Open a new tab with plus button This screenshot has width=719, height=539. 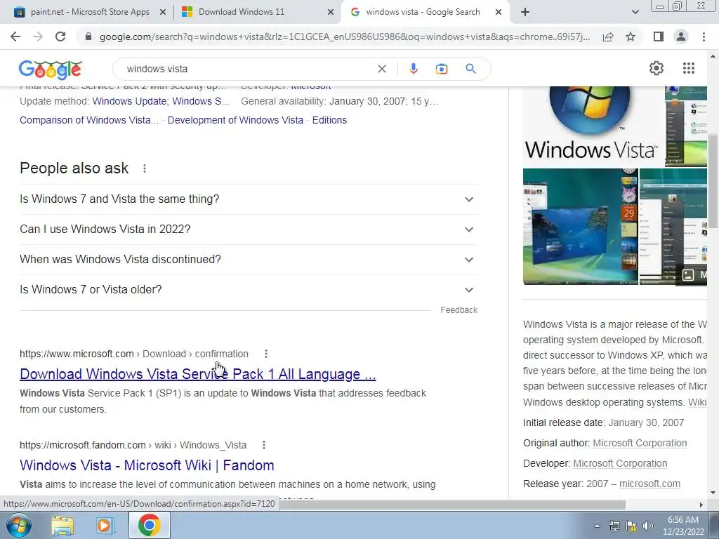[525, 12]
